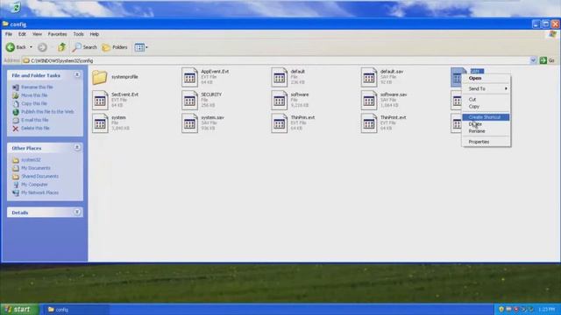The image size is (561, 315).
Task: Click the greyed Forward arrow button
Action: (x=42, y=47)
